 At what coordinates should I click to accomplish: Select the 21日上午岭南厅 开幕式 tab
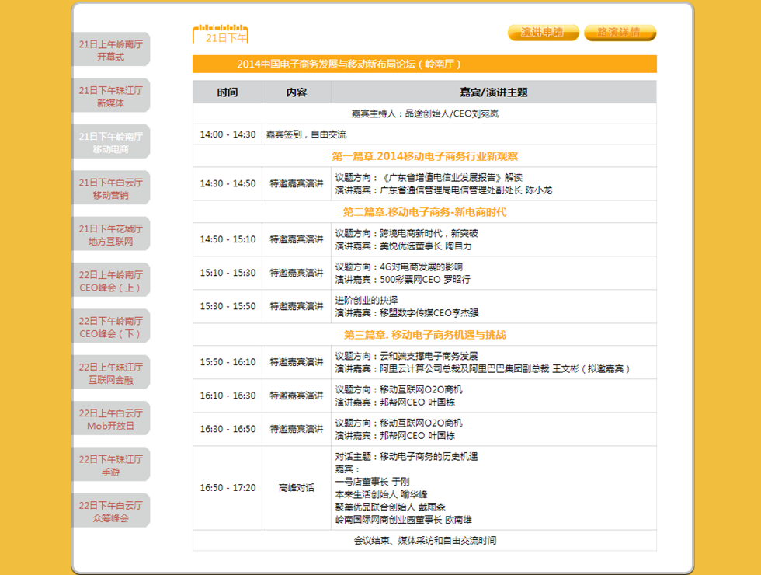click(x=110, y=50)
